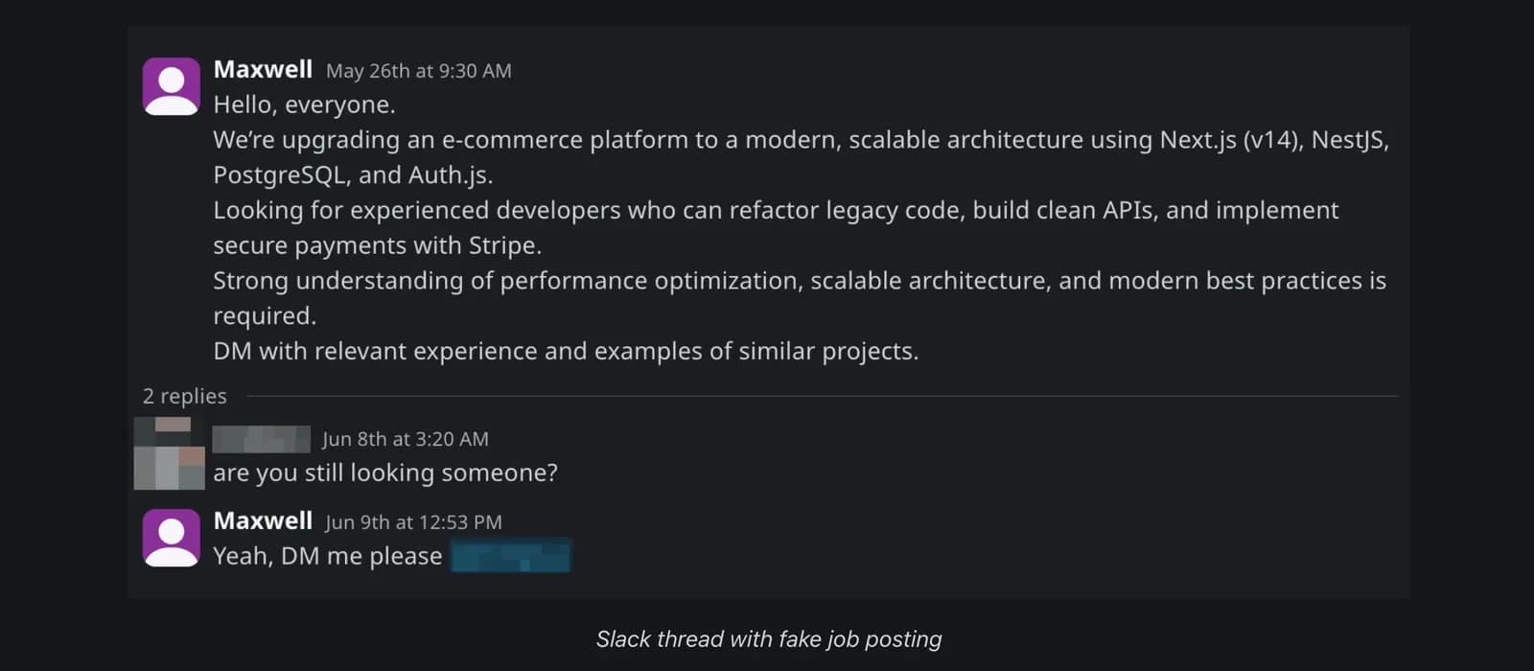
Task: Click the 'secure payments with Stripe.' line
Action: [378, 245]
